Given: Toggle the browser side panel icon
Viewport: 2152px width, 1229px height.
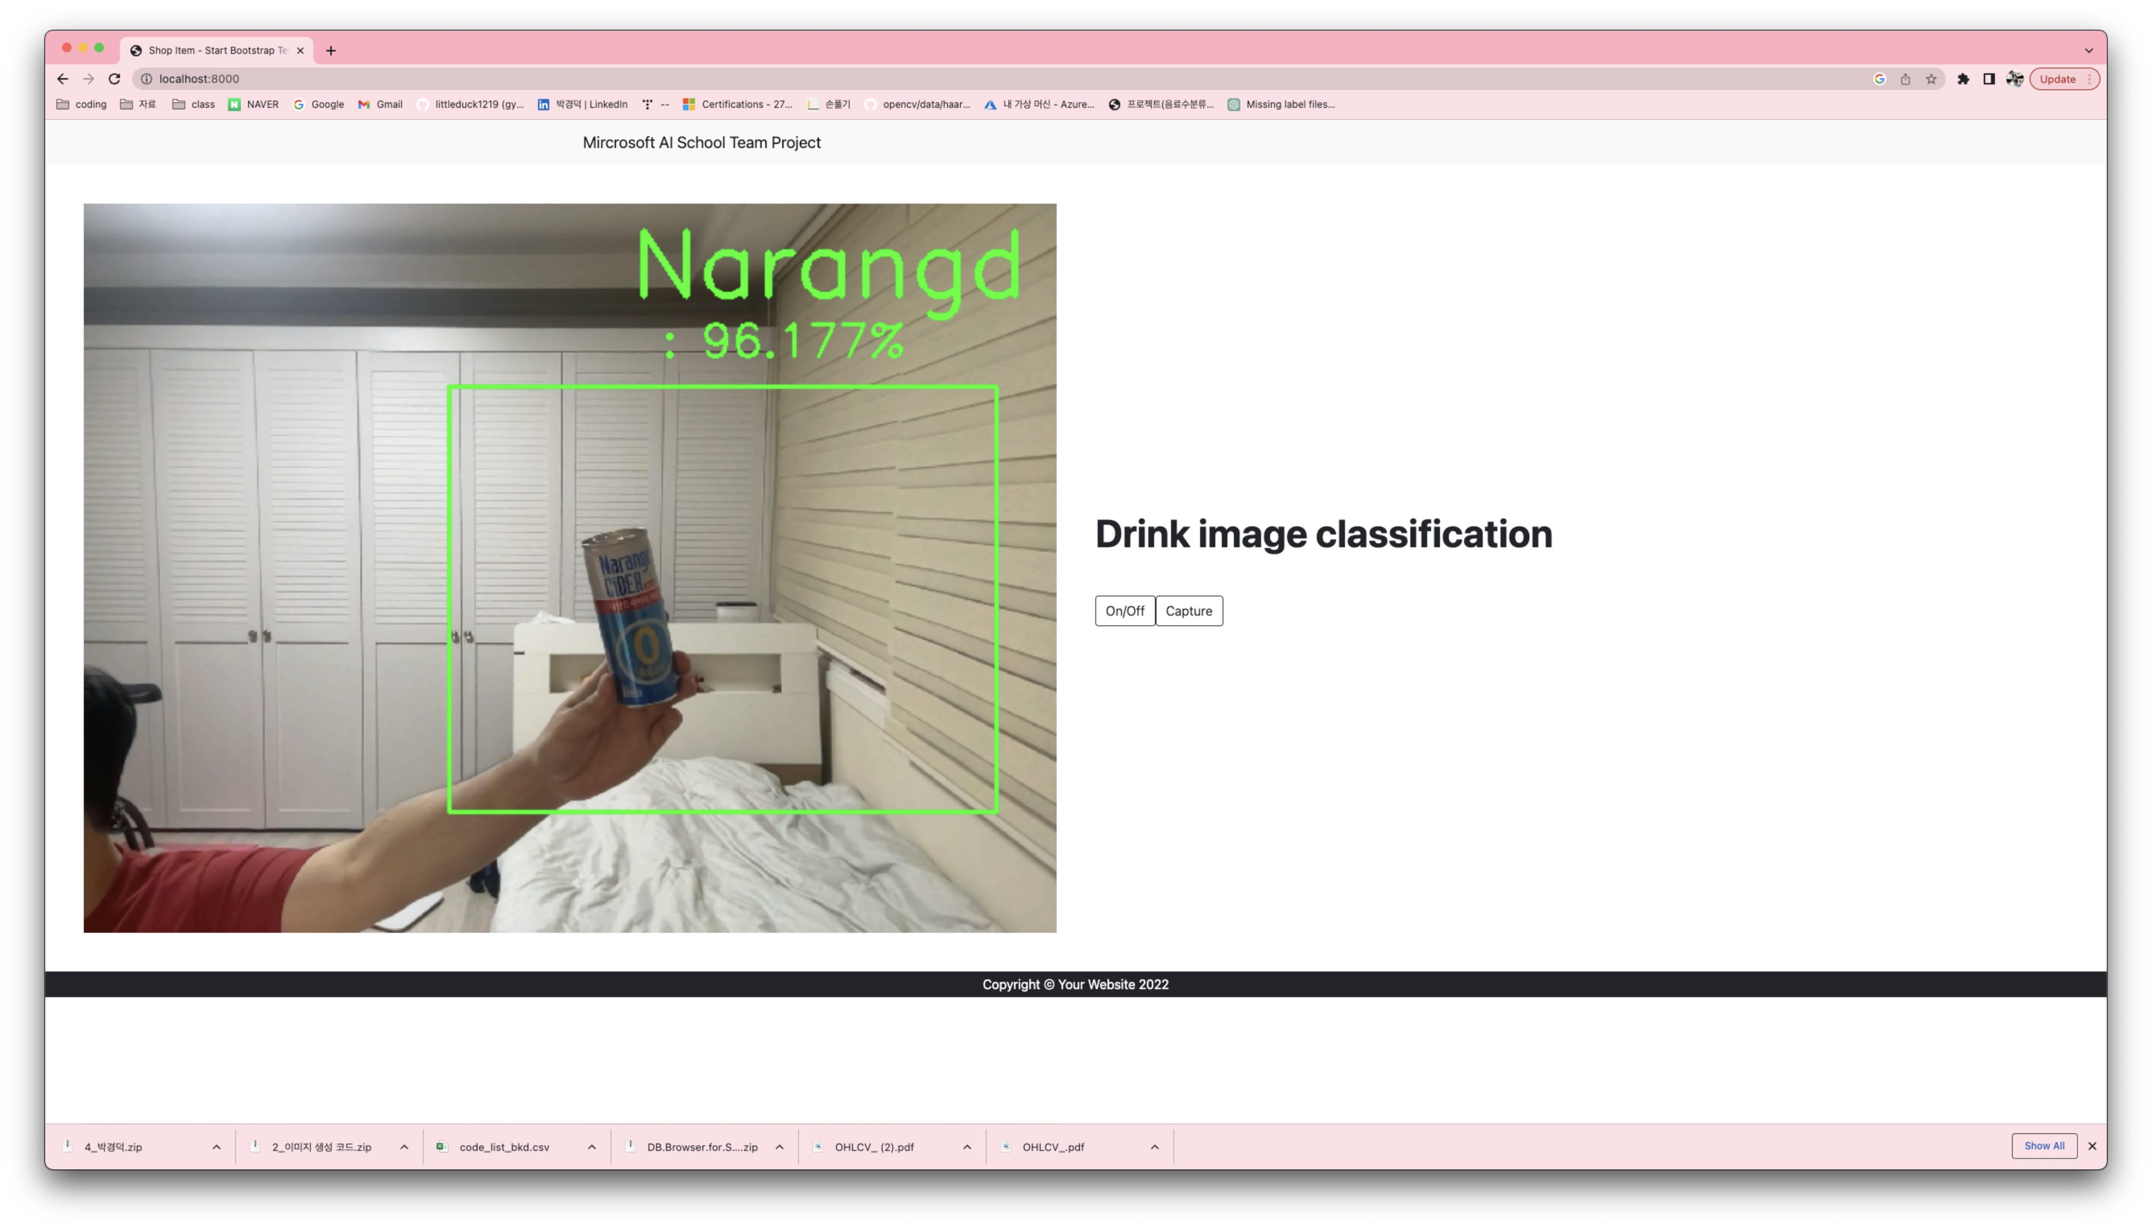Looking at the screenshot, I should click(x=1989, y=78).
